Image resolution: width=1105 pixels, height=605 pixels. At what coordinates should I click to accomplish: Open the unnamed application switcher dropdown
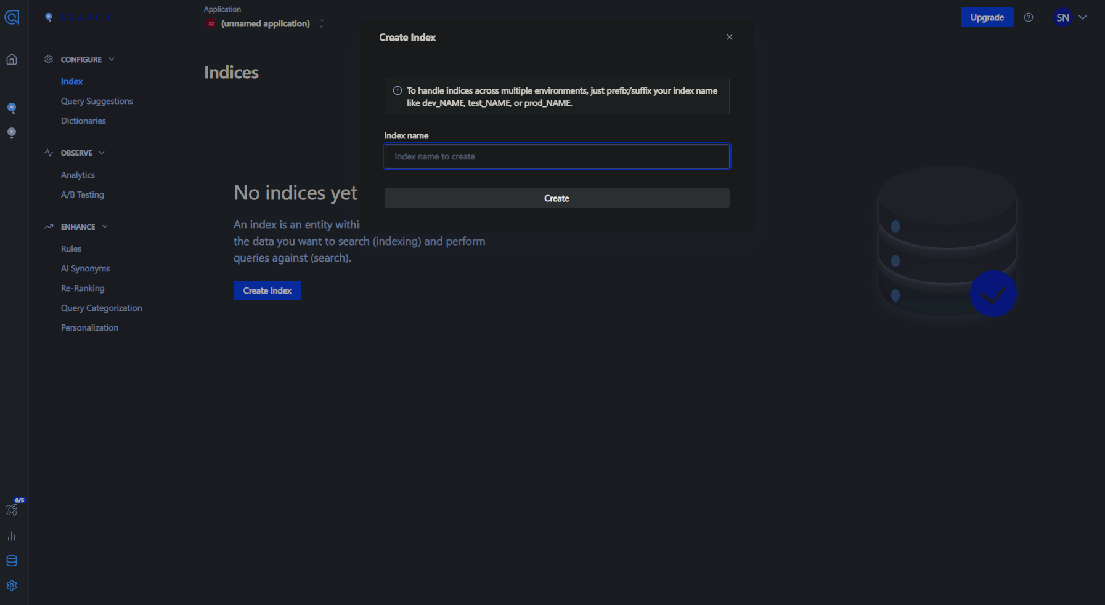click(x=266, y=23)
